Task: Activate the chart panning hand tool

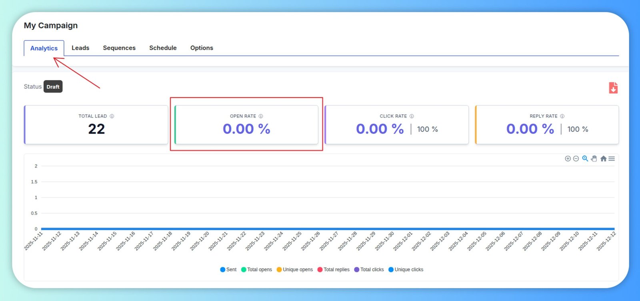Action: point(594,159)
